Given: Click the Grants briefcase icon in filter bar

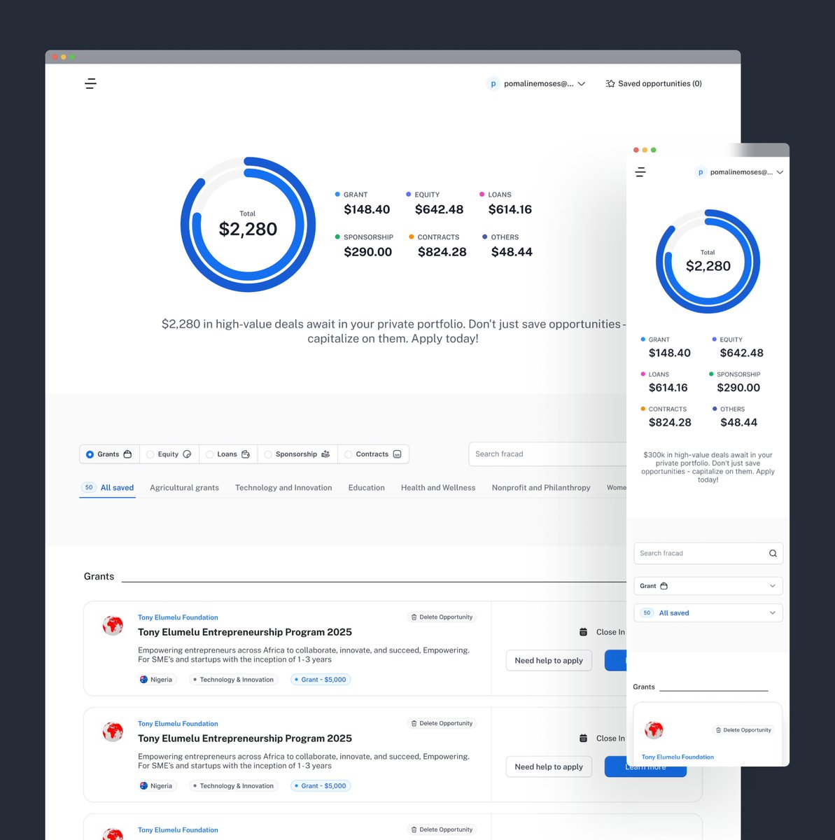Looking at the screenshot, I should (127, 454).
